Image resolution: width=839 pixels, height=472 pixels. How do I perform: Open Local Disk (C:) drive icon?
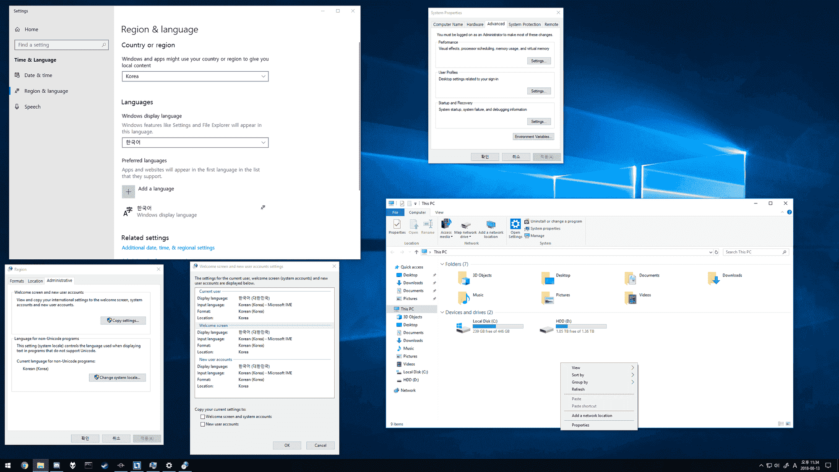(x=463, y=327)
